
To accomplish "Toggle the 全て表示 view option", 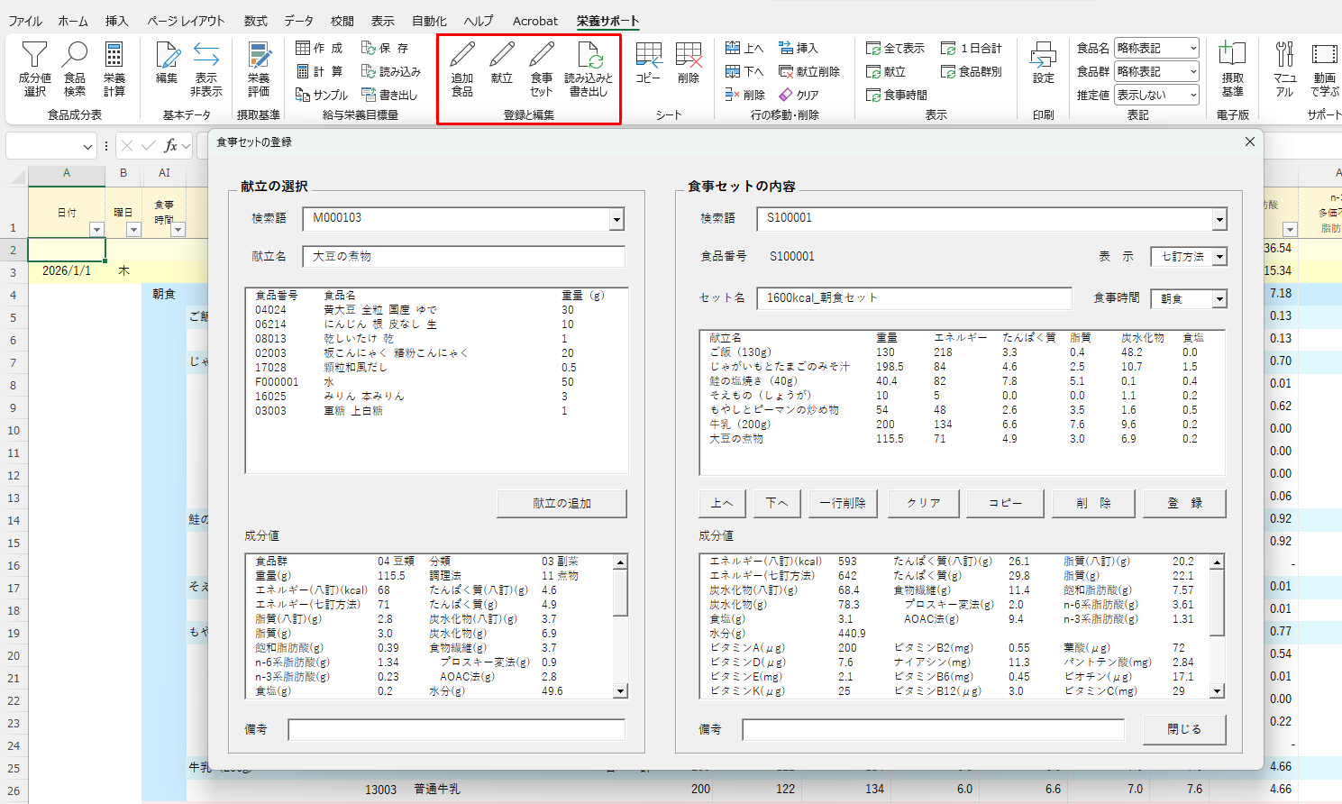I will [x=895, y=48].
